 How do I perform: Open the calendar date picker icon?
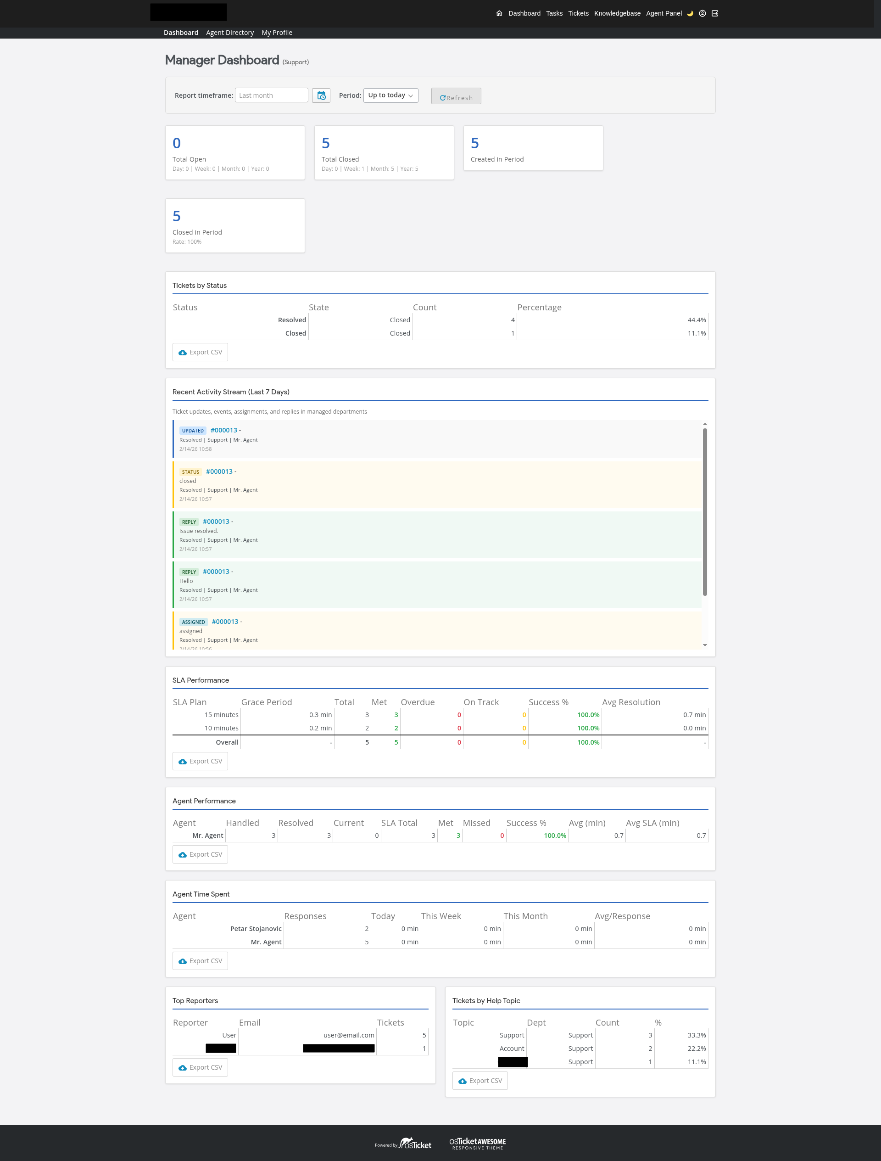pyautogui.click(x=321, y=95)
